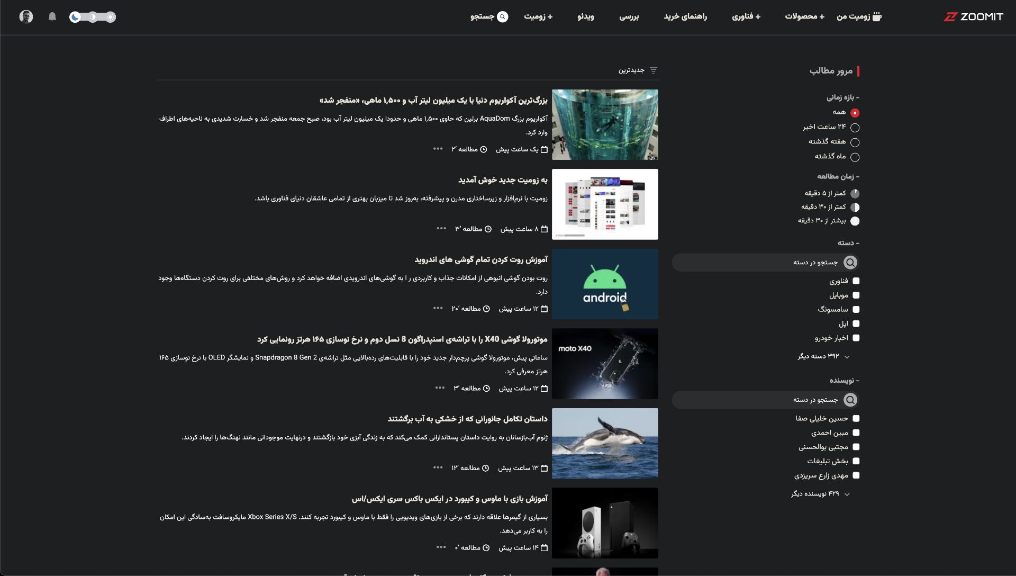
Task: Open the three-dot menu on the aquarium article
Action: point(437,149)
